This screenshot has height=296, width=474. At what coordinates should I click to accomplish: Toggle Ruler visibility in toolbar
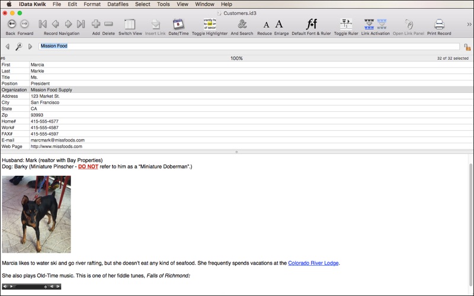pos(346,24)
